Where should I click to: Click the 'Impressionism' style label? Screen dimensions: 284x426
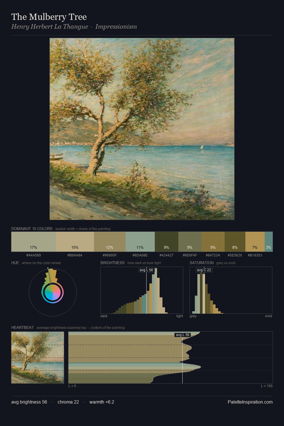click(x=116, y=27)
